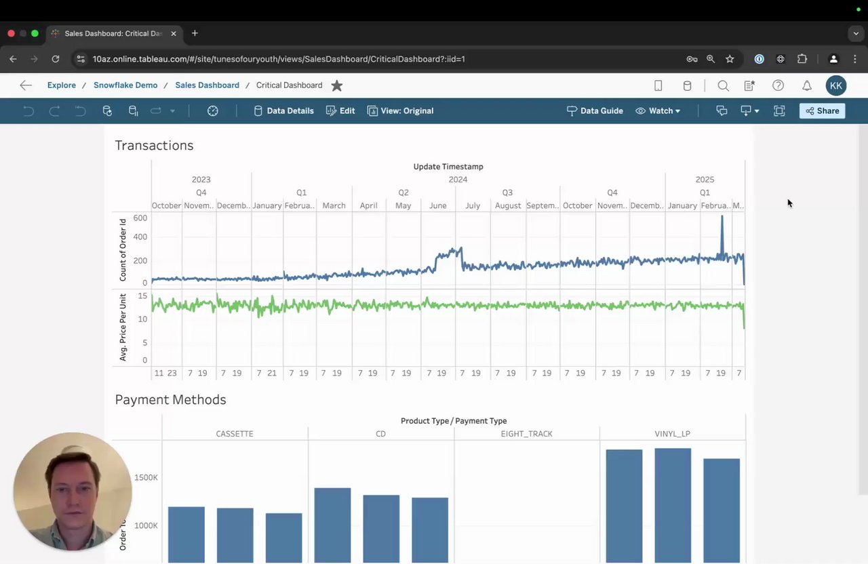Click the password key icon in address bar
Image resolution: width=868 pixels, height=564 pixels.
[x=692, y=59]
